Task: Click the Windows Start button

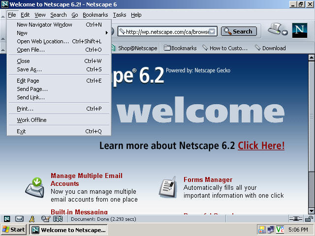Action: point(14,230)
